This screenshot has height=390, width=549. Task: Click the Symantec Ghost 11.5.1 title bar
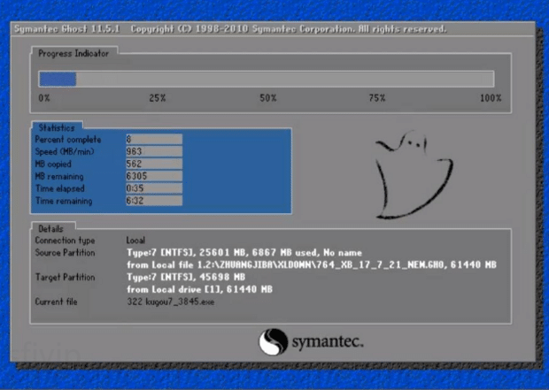(x=230, y=29)
